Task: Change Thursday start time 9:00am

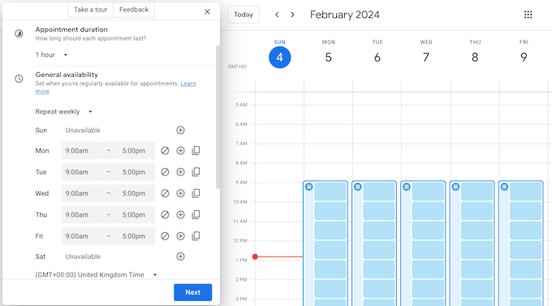Action: (80, 215)
